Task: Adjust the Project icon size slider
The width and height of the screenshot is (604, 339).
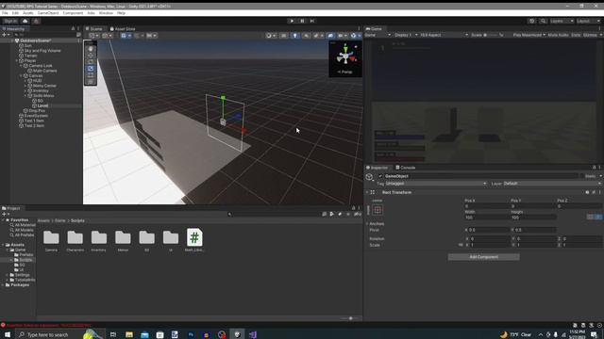Action: (350, 318)
